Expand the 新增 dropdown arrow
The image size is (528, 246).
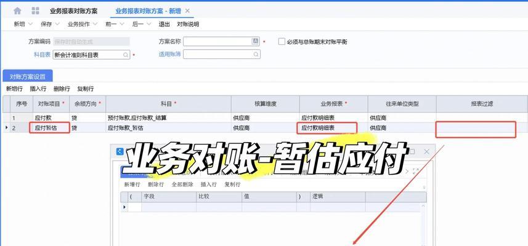[30, 24]
